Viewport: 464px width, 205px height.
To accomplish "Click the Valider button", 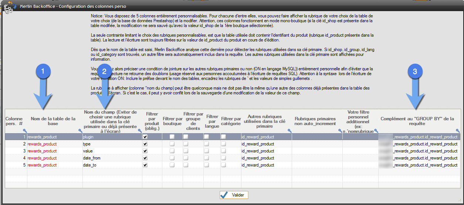I will [234, 195].
